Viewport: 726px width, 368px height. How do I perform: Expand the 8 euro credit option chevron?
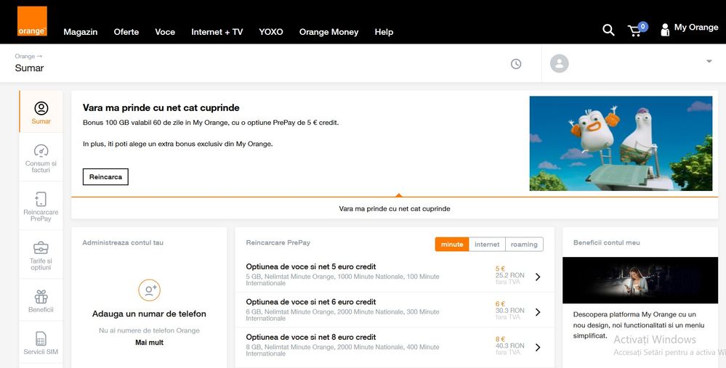[538, 347]
